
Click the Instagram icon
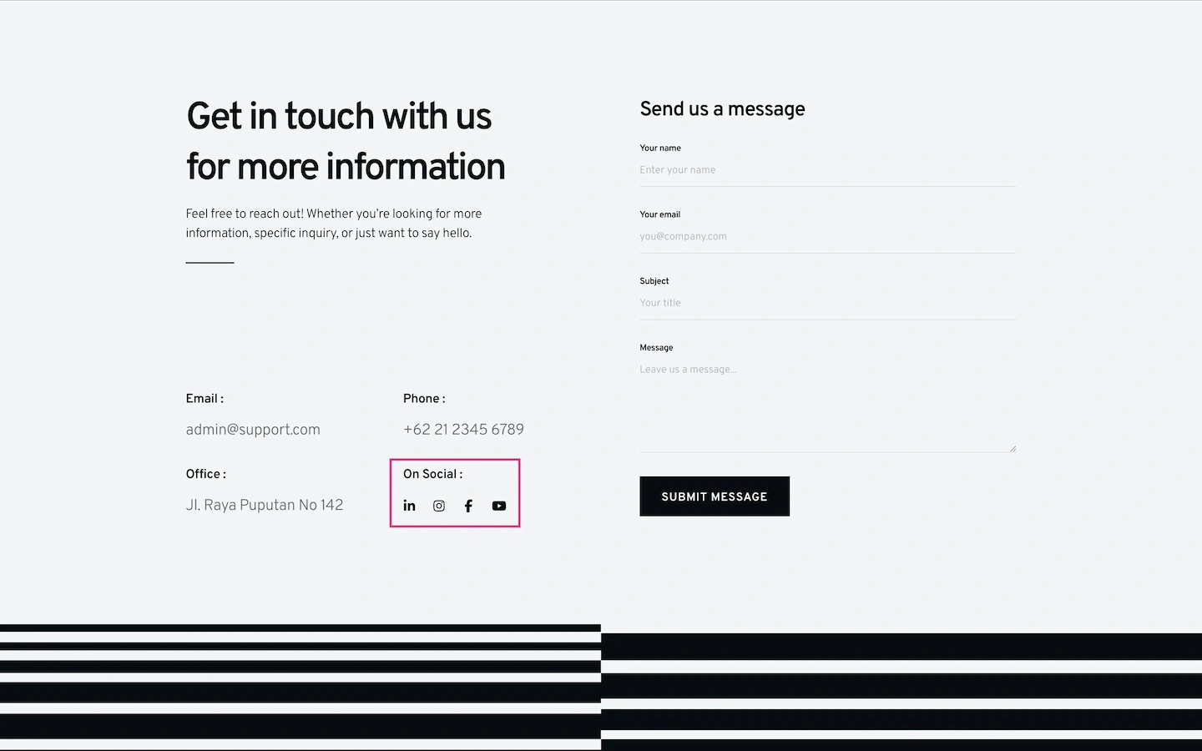(439, 506)
